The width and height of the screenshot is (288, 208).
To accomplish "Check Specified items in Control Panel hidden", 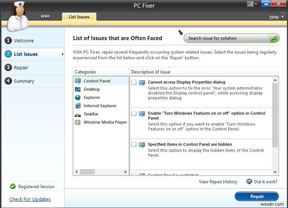I will 134,145.
